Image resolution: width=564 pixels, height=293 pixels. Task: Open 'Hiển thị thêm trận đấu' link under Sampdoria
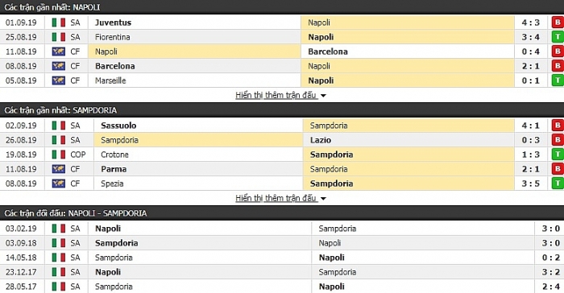pos(276,198)
